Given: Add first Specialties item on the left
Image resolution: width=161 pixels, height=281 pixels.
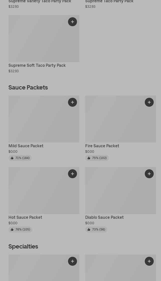Looking at the screenshot, I should tap(72, 261).
